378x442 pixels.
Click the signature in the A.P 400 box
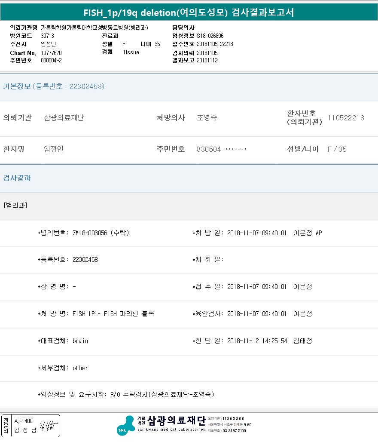point(49,426)
